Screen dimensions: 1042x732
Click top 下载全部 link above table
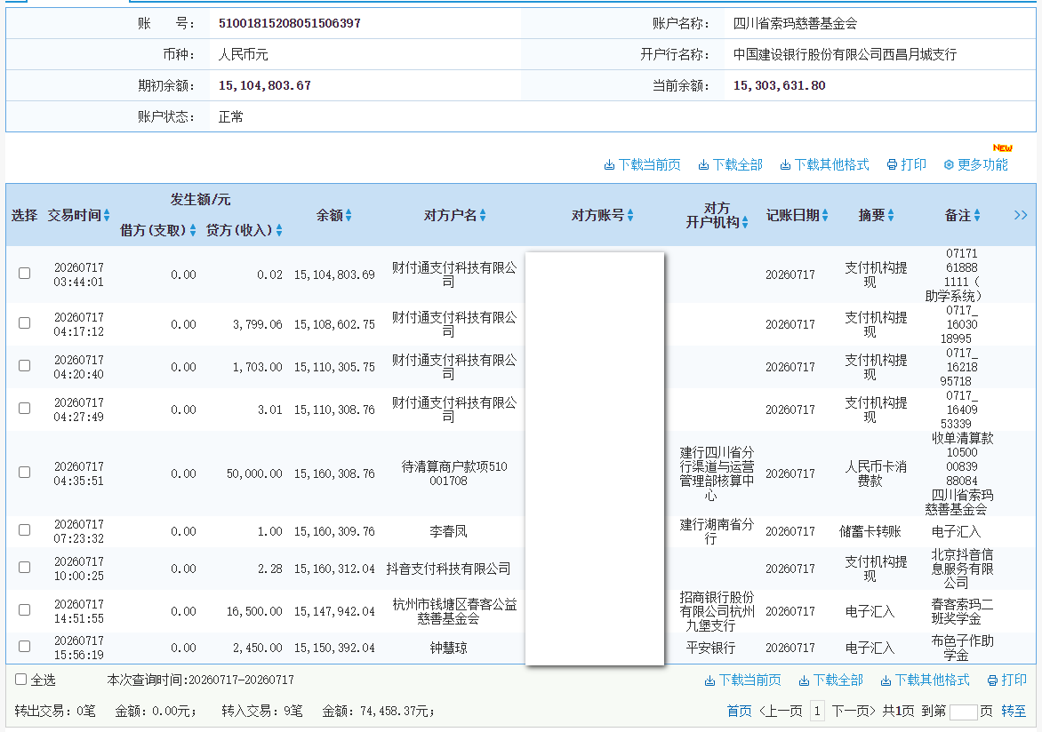tap(730, 164)
